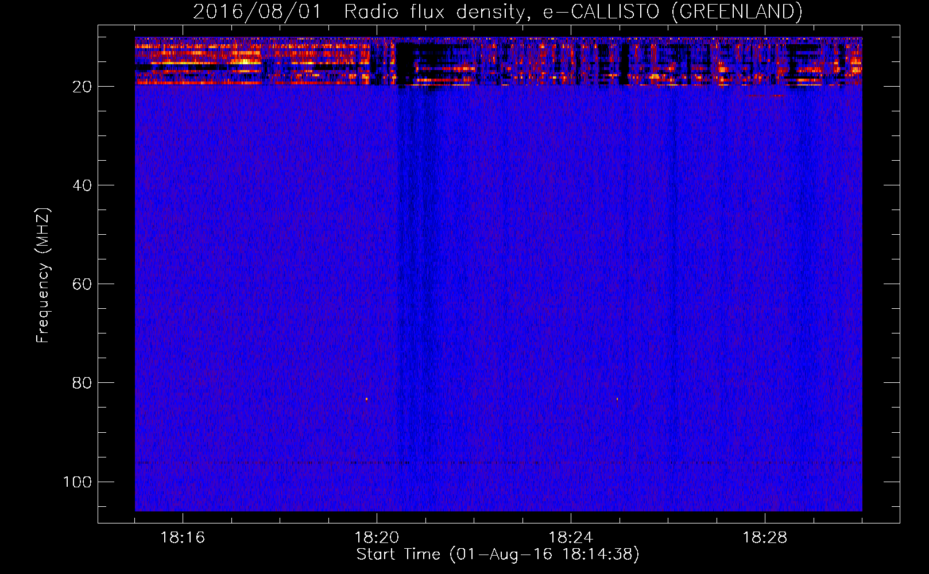Click the 18:28 time tick label
This screenshot has width=929, height=574.
(x=765, y=538)
